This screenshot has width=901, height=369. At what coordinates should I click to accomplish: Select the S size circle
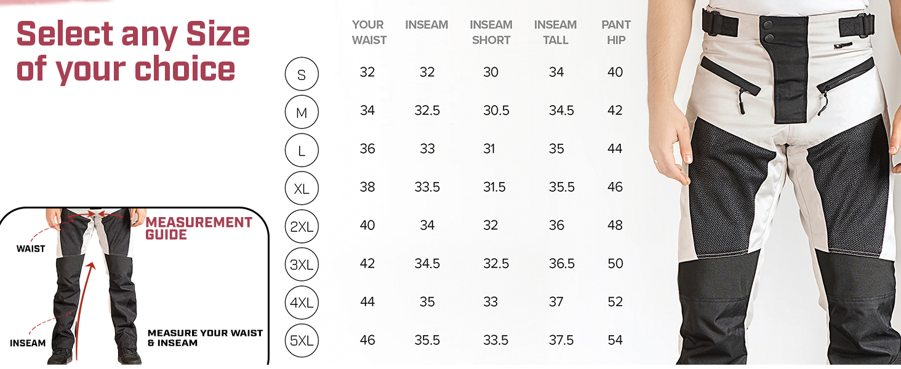pyautogui.click(x=302, y=74)
